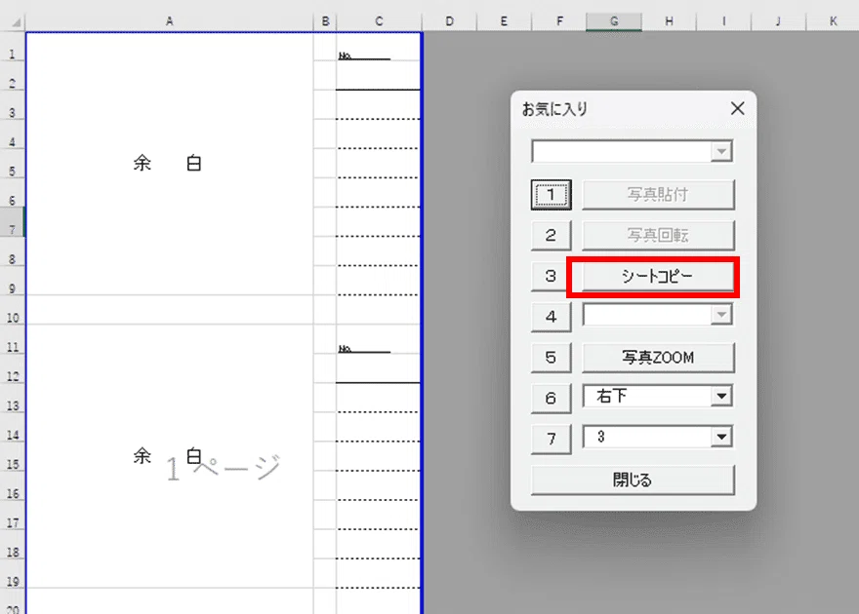
Task: Click numbered button 2 in the dialog
Action: click(x=552, y=236)
